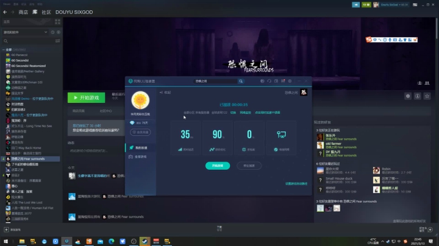Select Long Time No See in library
Screen dimensions: 439x246
point(31,126)
